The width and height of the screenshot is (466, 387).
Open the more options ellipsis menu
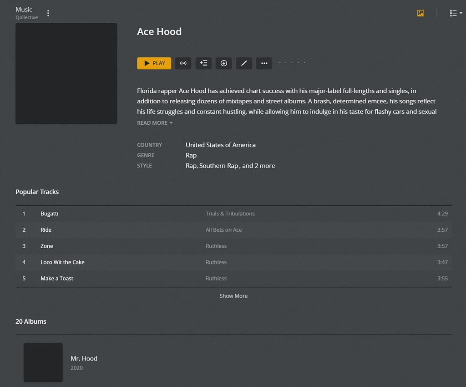pyautogui.click(x=264, y=63)
